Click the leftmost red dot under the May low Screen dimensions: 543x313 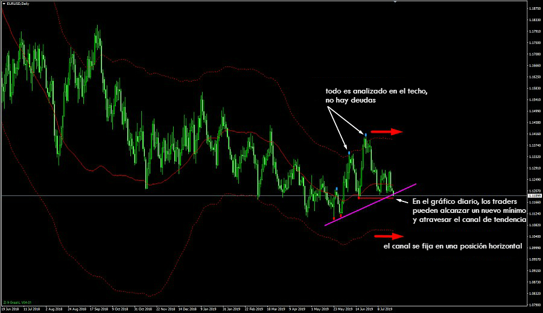pyautogui.click(x=334, y=218)
